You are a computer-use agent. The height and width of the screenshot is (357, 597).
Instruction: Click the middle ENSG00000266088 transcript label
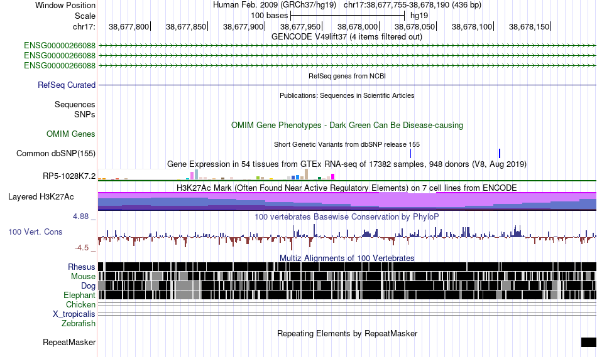pos(60,55)
